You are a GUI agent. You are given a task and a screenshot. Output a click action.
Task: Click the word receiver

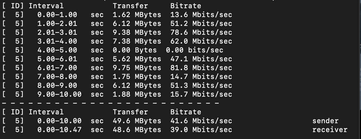330,130
